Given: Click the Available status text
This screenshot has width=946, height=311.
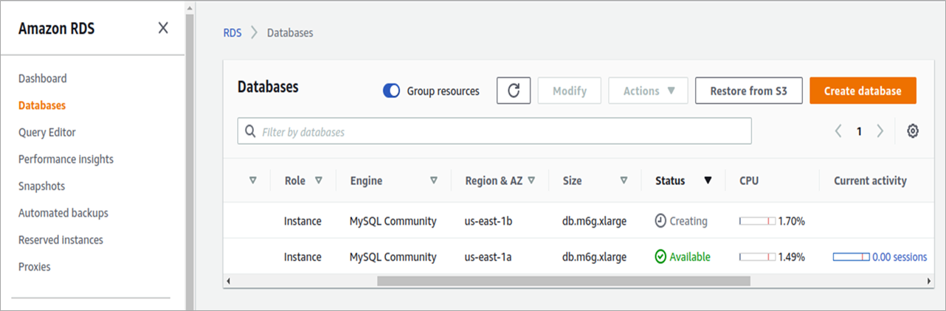Looking at the screenshot, I should [x=690, y=257].
